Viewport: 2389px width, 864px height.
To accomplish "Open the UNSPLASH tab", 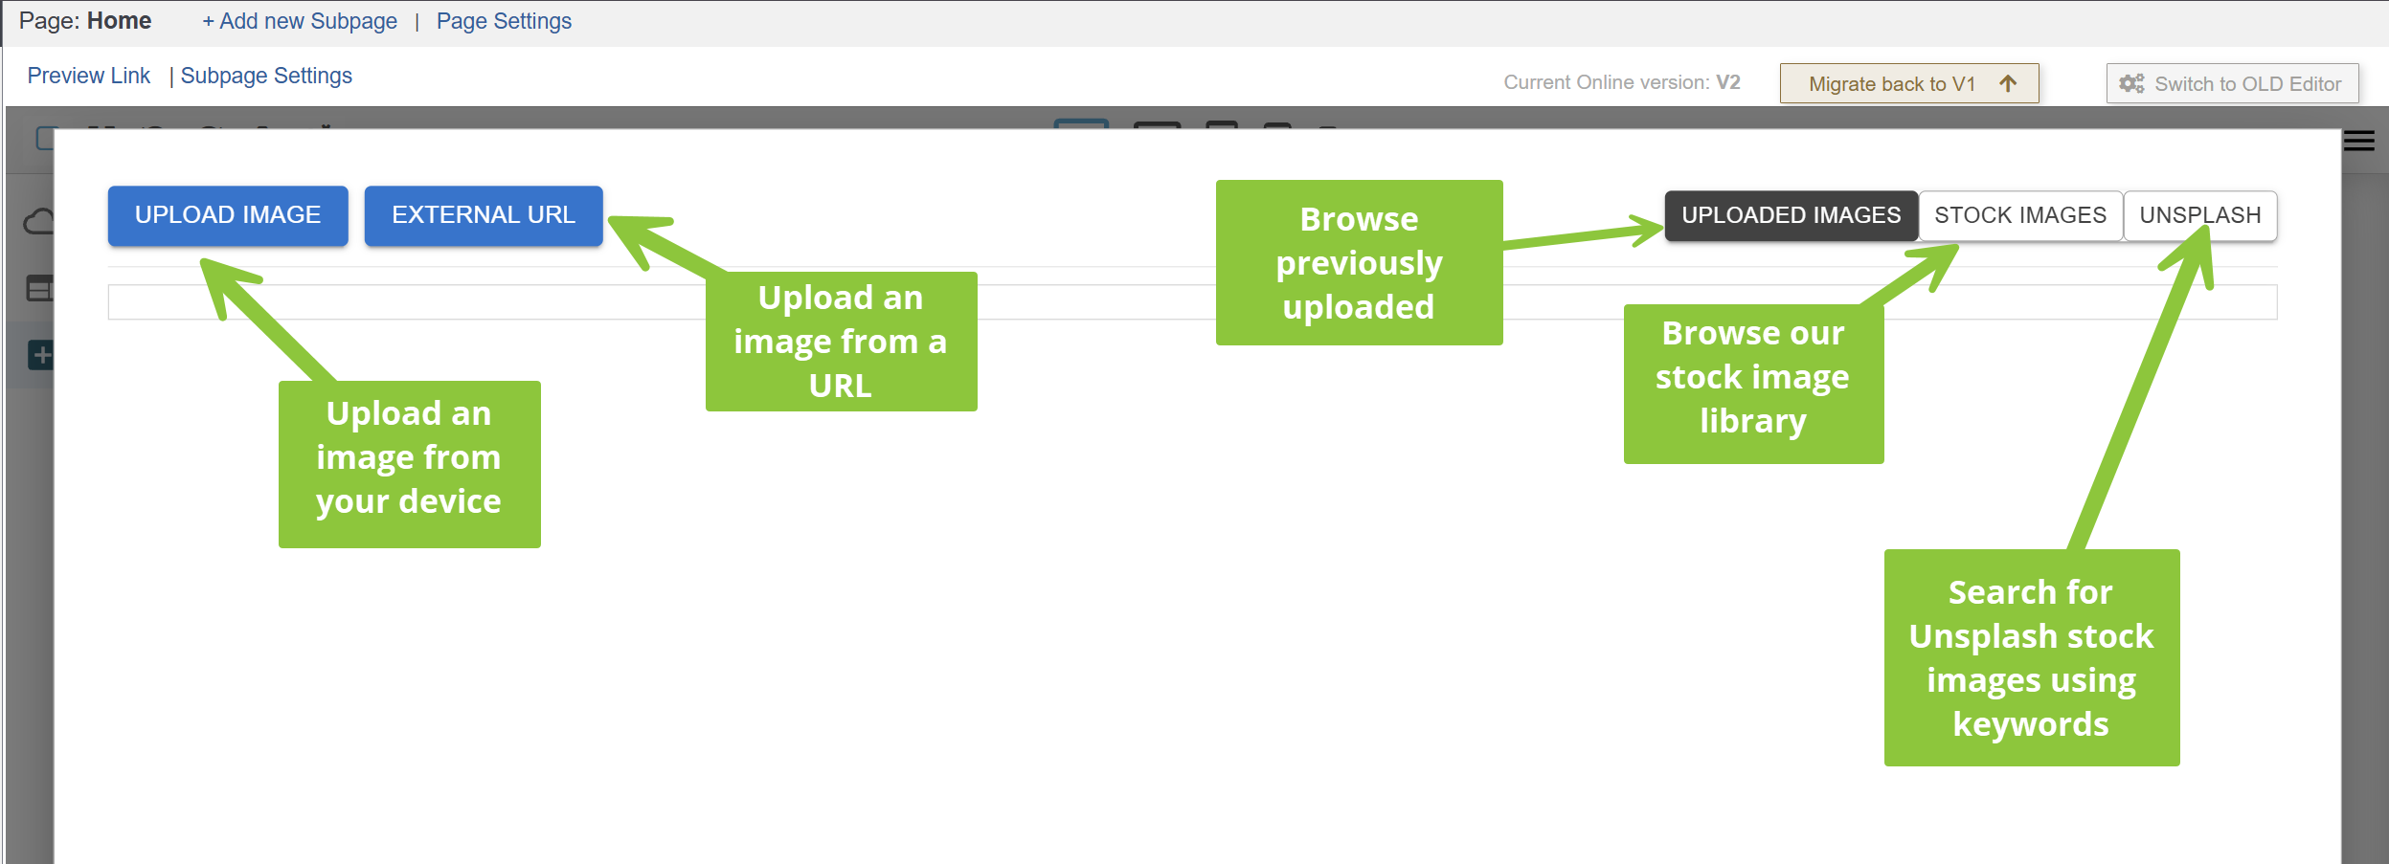I will (x=2200, y=215).
